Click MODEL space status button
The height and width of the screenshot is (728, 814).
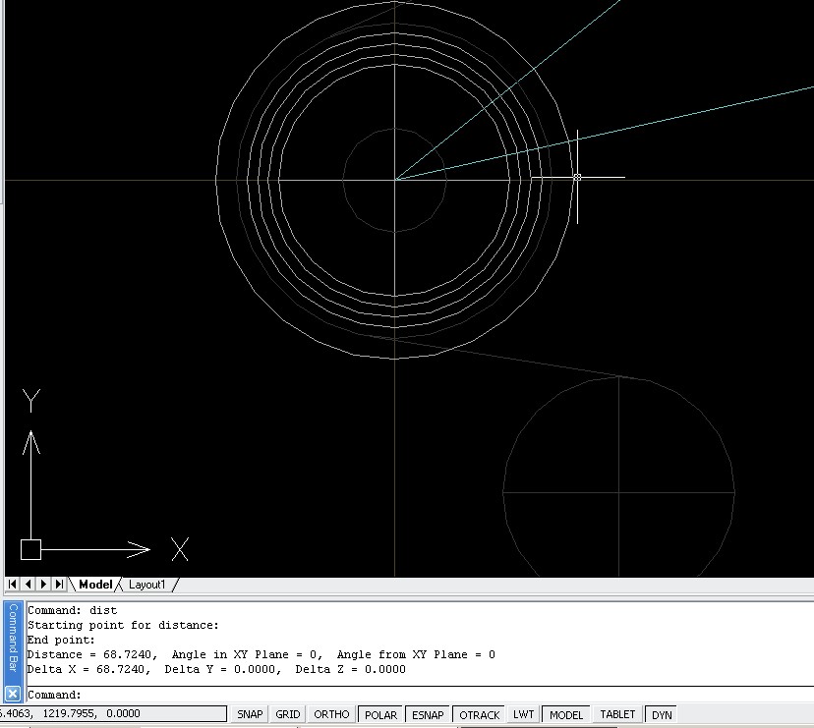coord(566,714)
